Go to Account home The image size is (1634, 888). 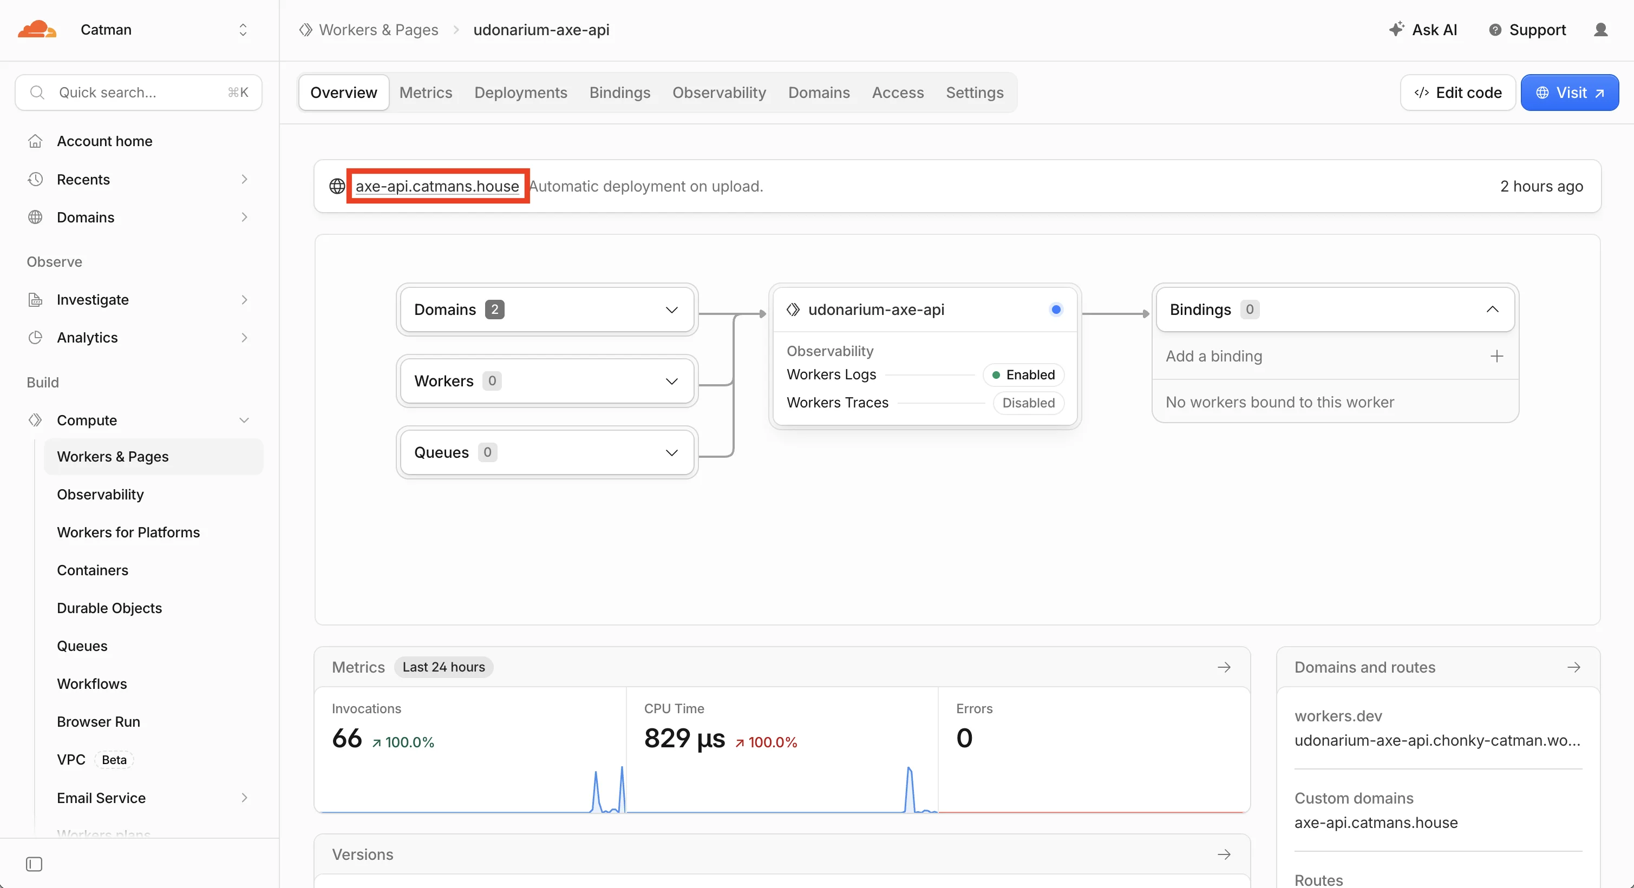pos(104,141)
